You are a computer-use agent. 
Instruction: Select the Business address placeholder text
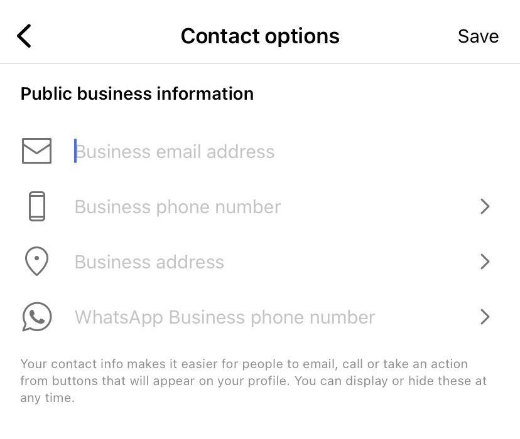[149, 262]
